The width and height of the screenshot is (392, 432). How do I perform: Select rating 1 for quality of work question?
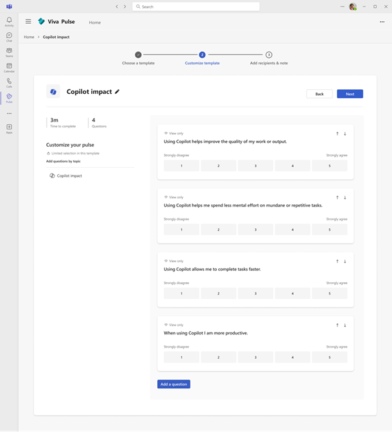(182, 166)
